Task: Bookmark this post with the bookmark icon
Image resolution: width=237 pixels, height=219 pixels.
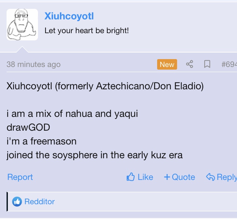Action: coord(207,64)
